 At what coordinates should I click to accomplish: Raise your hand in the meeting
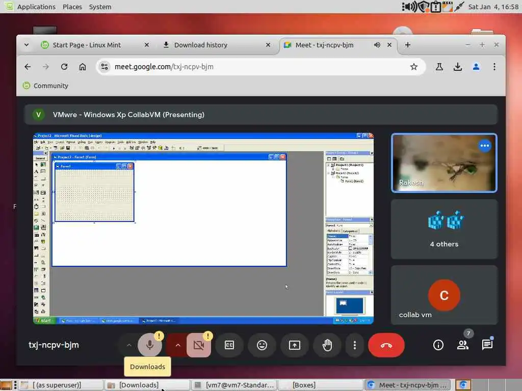pos(327,345)
